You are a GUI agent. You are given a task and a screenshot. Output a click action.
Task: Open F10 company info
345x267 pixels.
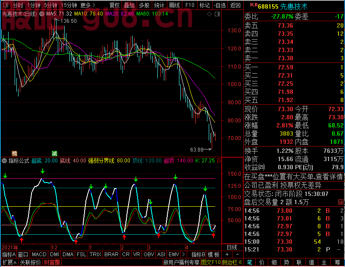pos(190,5)
